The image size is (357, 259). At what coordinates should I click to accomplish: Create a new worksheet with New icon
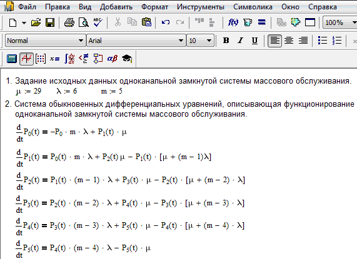click(x=13, y=22)
